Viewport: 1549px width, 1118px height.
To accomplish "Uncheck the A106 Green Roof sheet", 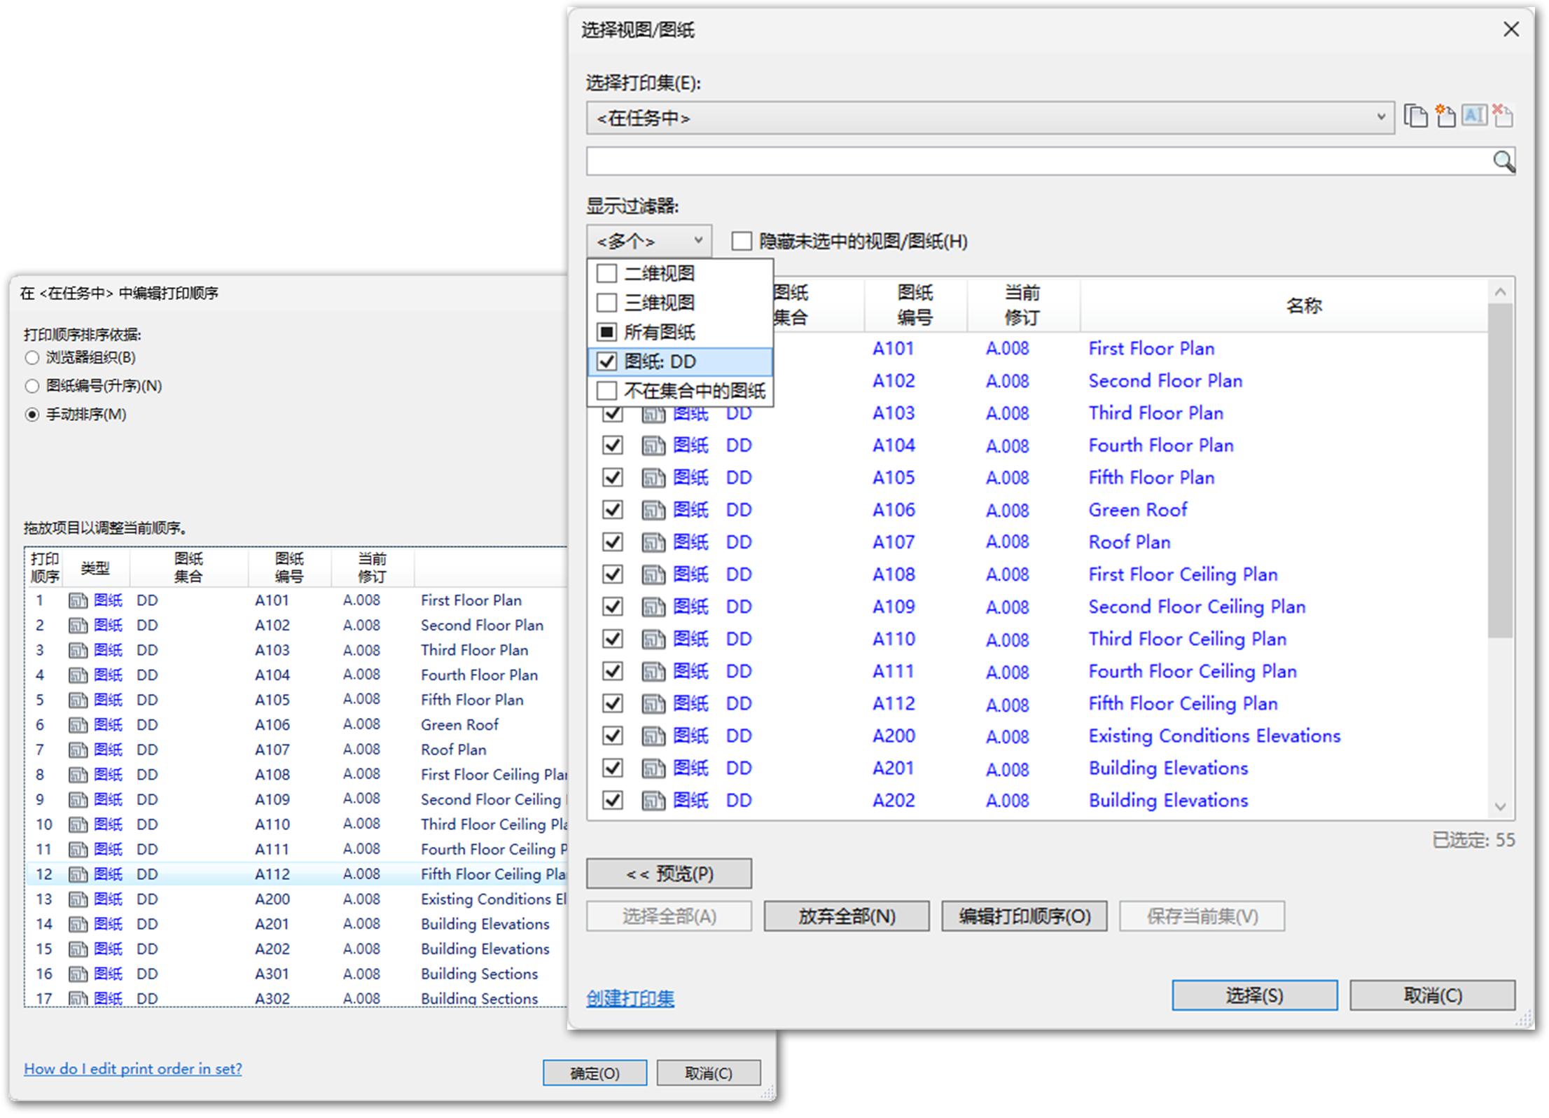I will pyautogui.click(x=613, y=511).
